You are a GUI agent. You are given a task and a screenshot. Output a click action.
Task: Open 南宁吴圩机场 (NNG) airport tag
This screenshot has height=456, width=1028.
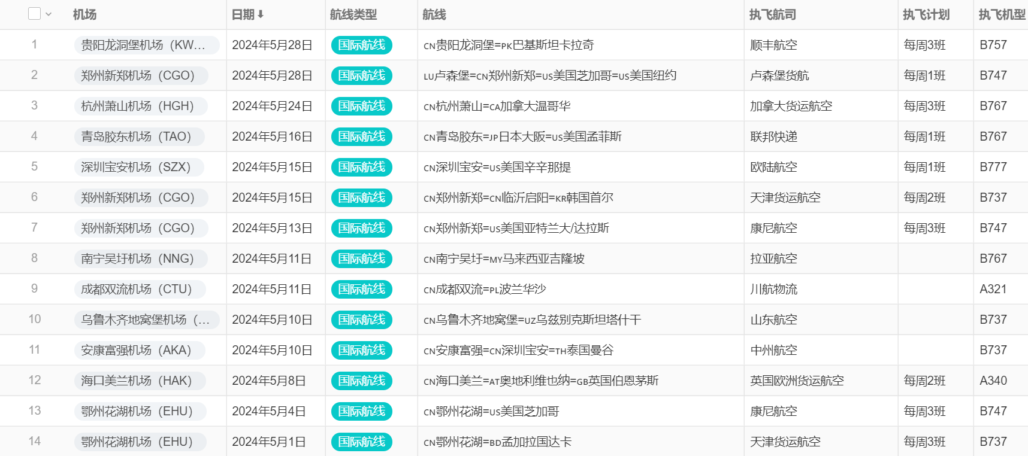141,259
